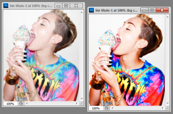Click the resize grip of Sin título-2 window
173x114 pixels.
click(81, 104)
